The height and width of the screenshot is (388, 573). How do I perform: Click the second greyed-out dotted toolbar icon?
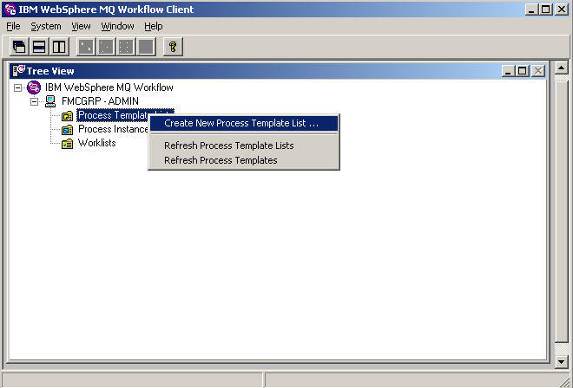[106, 47]
